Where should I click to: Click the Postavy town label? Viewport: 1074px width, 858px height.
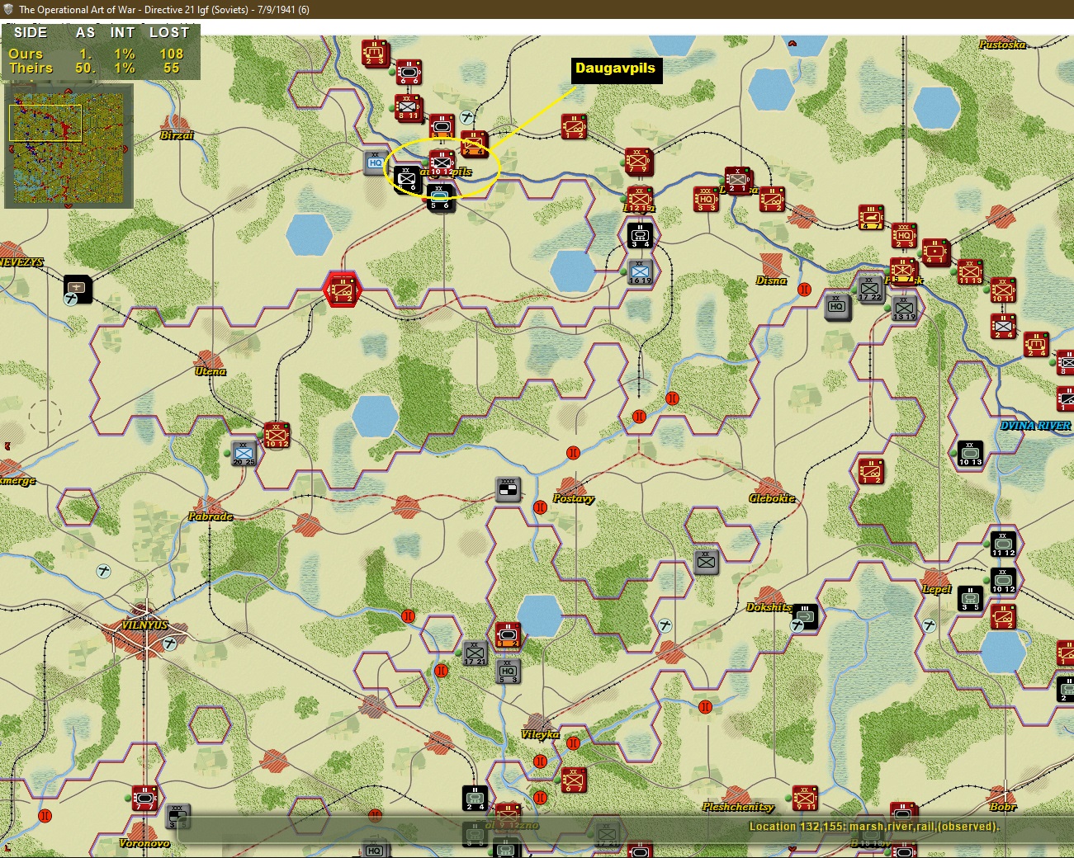tap(574, 498)
